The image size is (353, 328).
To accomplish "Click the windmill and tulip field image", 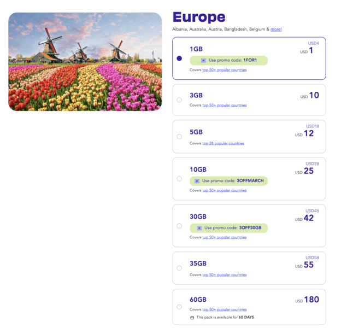I will [x=85, y=62].
